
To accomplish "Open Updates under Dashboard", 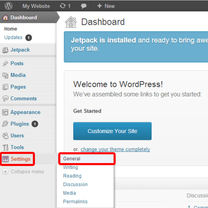I will [x=13, y=37].
